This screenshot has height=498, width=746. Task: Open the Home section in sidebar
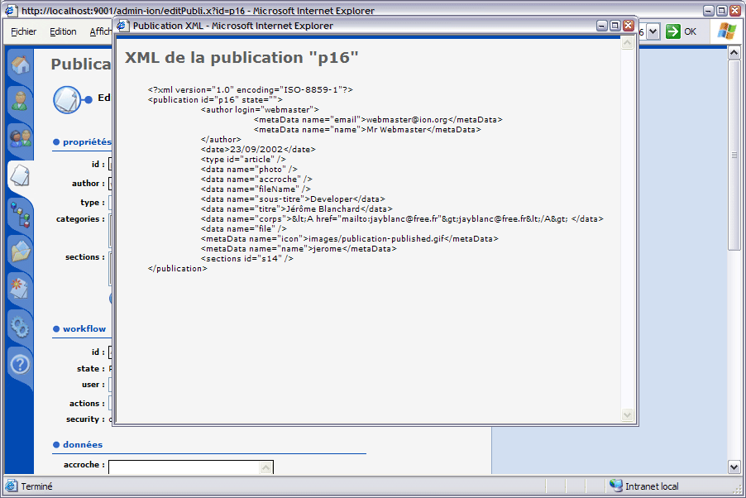(20, 65)
